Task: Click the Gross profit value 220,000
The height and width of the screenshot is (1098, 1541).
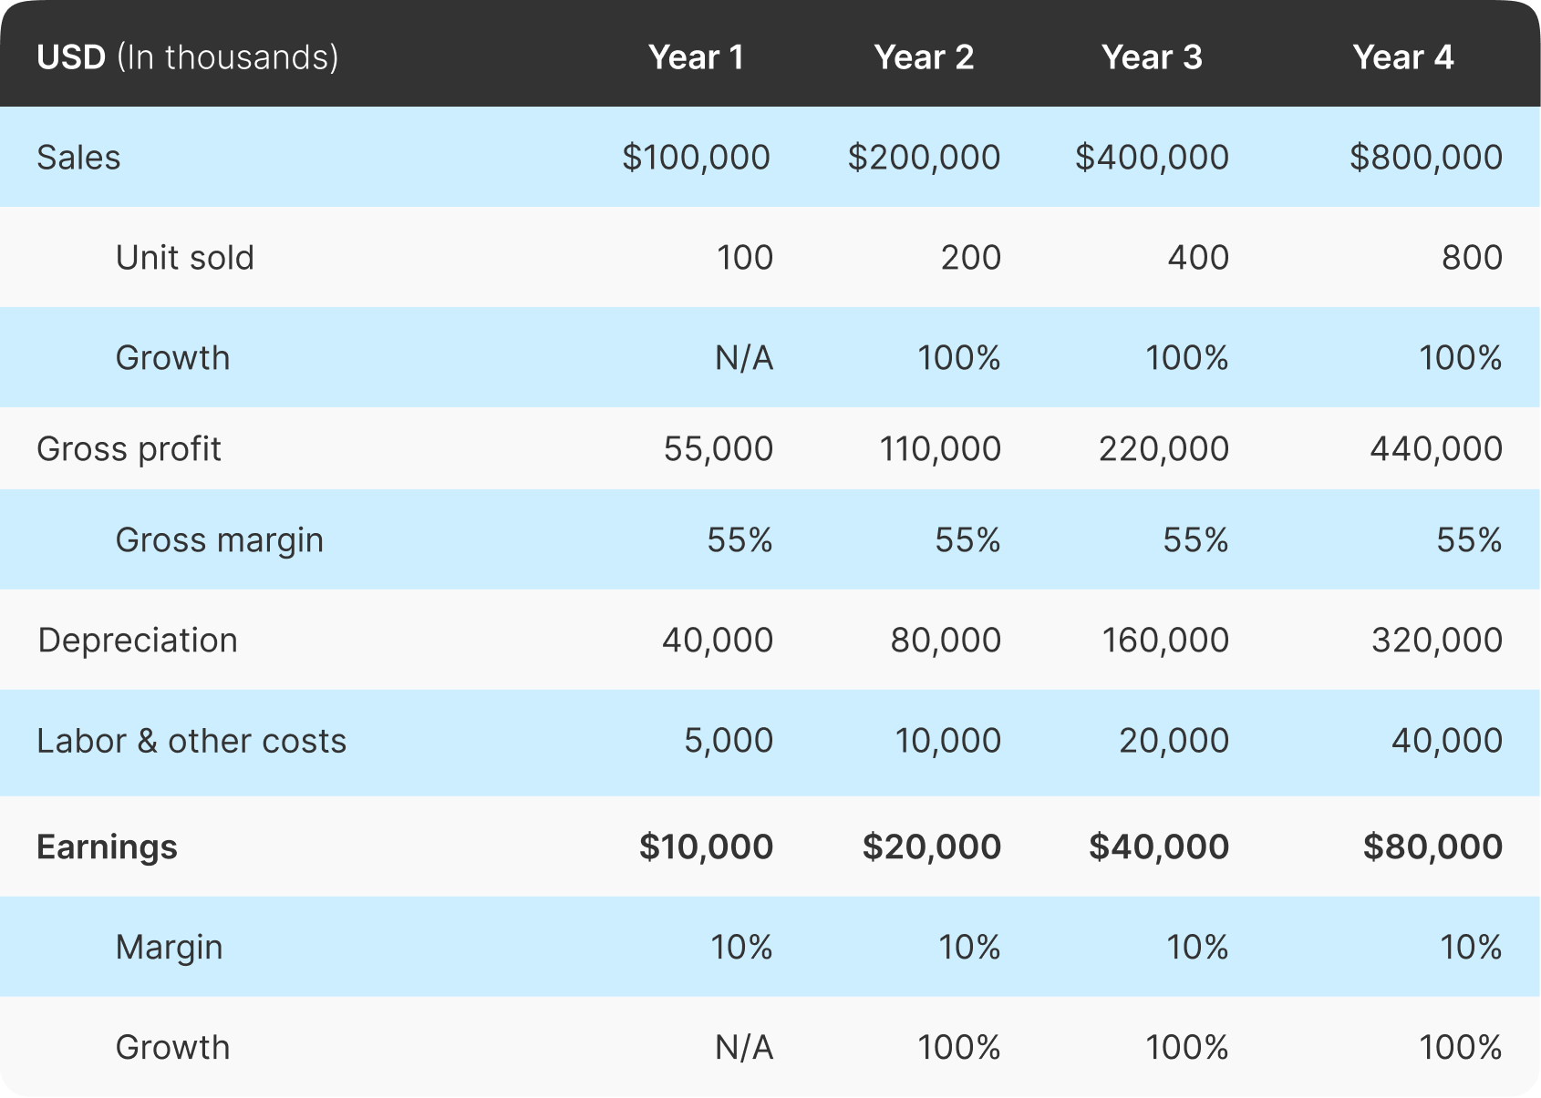Action: coord(1164,449)
